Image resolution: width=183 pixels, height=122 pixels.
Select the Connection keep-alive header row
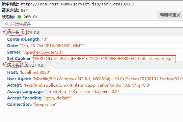pyautogui.click(x=91, y=104)
